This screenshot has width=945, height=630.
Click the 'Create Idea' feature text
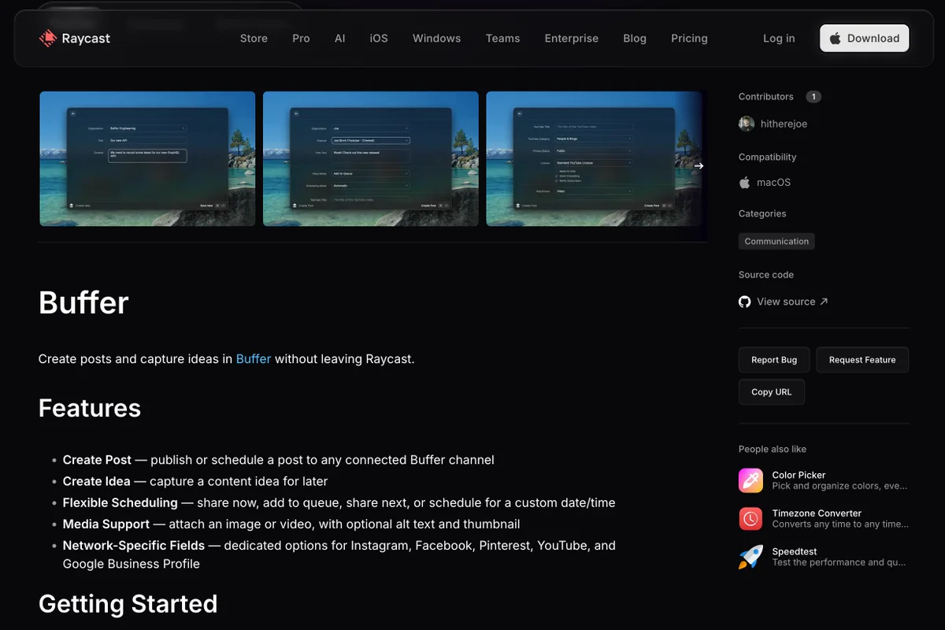pos(97,480)
